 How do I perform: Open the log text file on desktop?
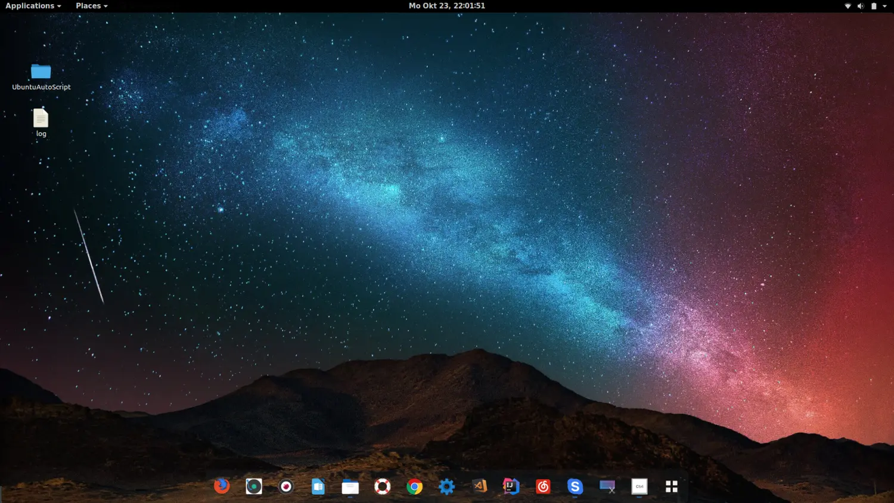(41, 123)
